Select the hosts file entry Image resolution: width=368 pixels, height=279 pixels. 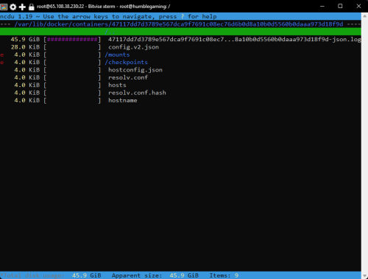(117, 85)
